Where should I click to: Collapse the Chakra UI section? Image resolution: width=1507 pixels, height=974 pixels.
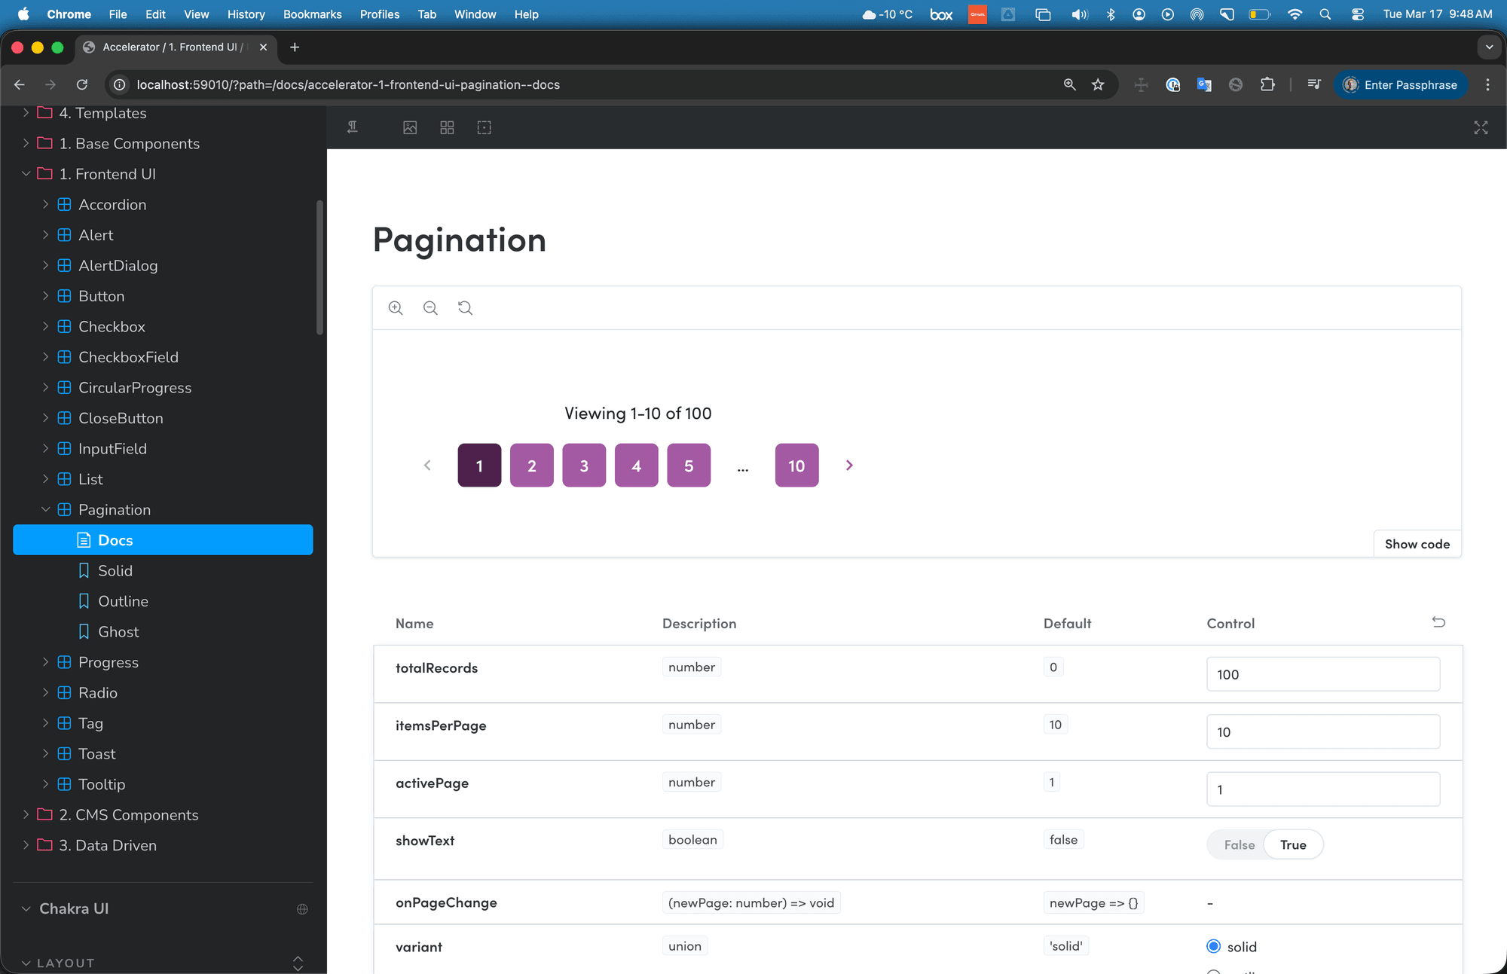click(26, 908)
